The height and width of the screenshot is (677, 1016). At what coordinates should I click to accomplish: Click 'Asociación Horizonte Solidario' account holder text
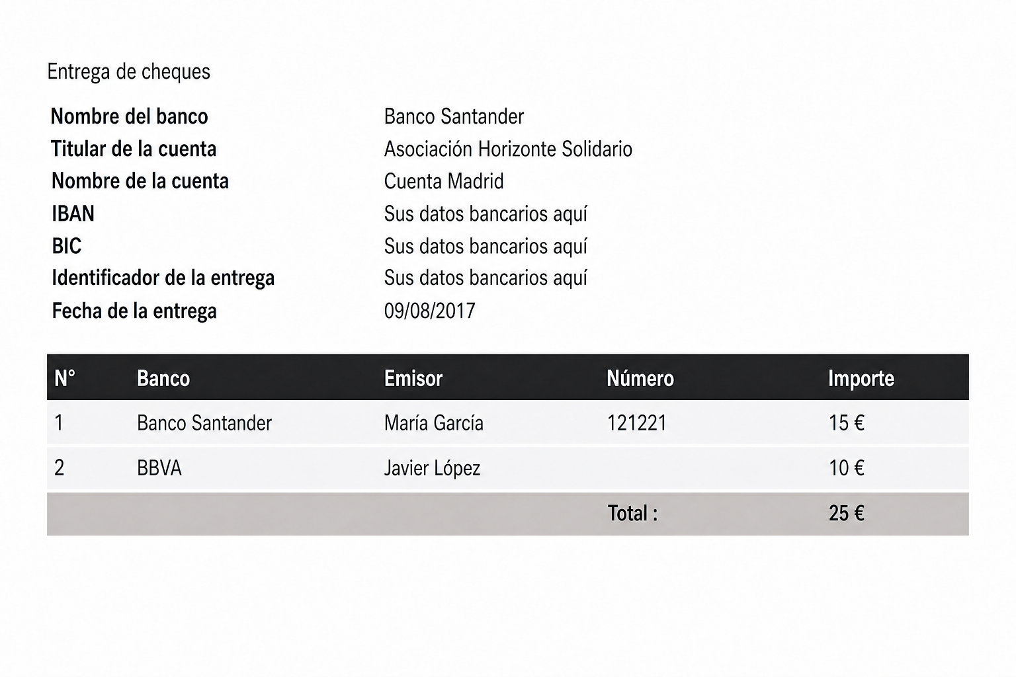click(508, 149)
